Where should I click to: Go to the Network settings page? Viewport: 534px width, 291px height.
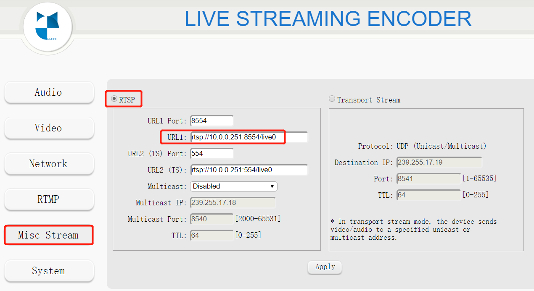pyautogui.click(x=49, y=164)
